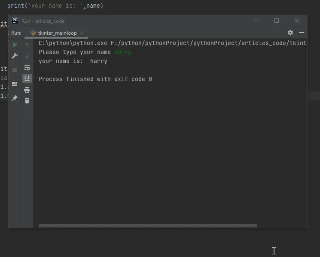Click the PyCharm logo in Run window title
Screen dimensions: 320x257
point(15,21)
